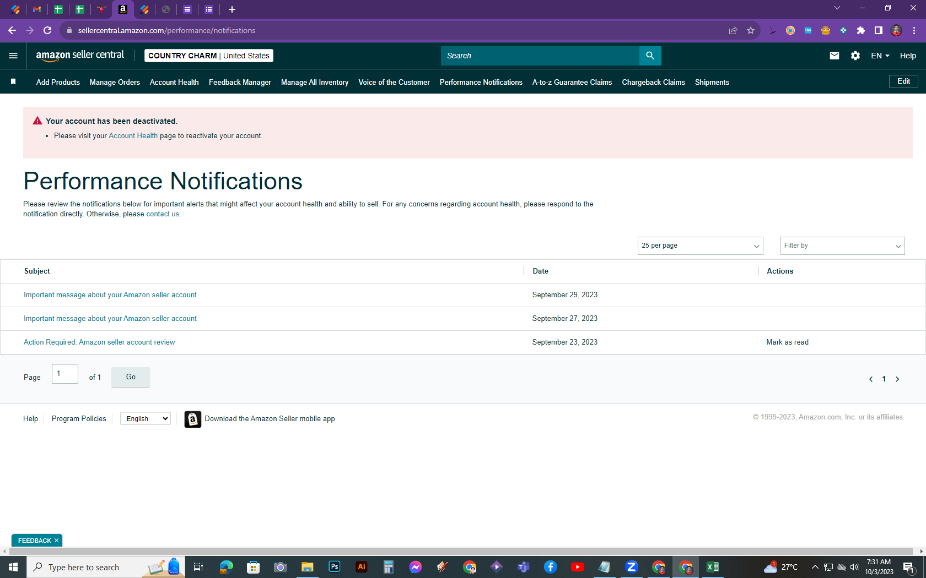Screen dimensions: 926x578
Task: Click the page number input box
Action: (x=65, y=374)
